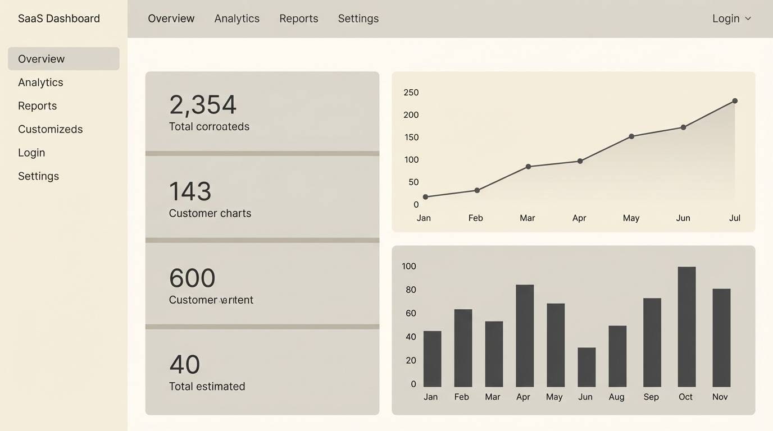Click the 40 Total estimated card

pyautogui.click(x=262, y=370)
